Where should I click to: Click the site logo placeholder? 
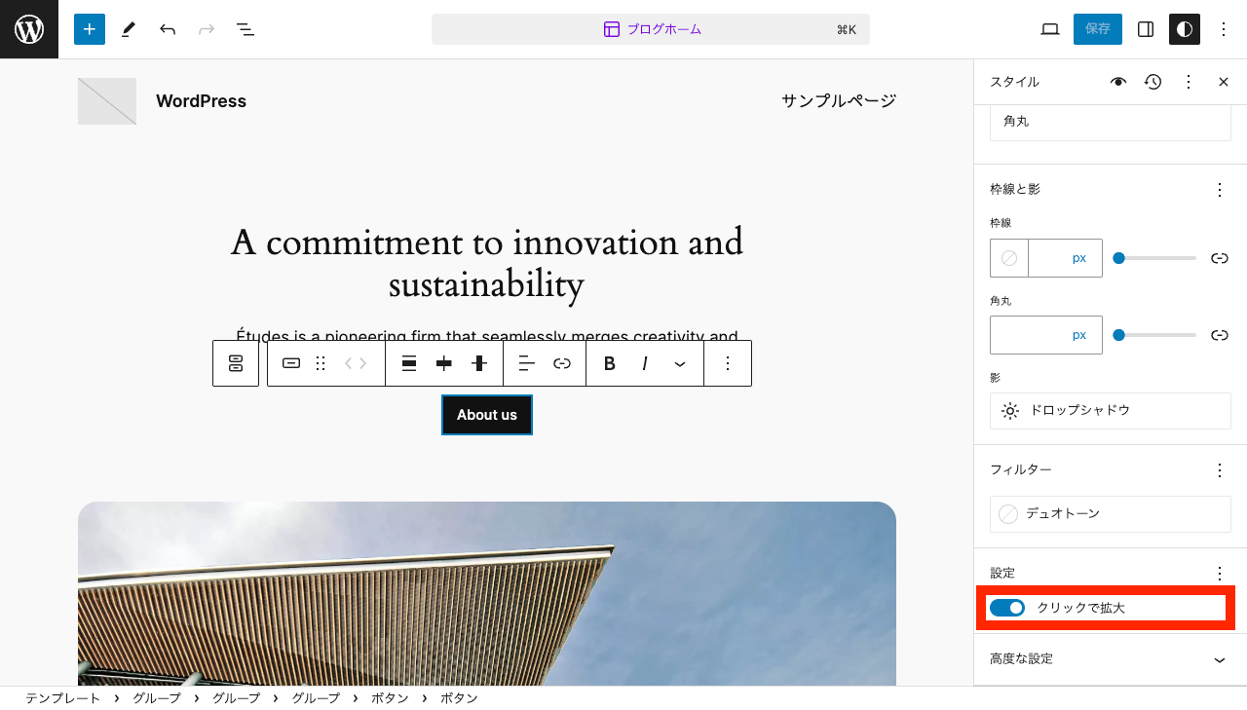pos(107,101)
